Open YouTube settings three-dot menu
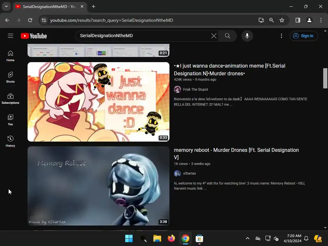 [281, 36]
